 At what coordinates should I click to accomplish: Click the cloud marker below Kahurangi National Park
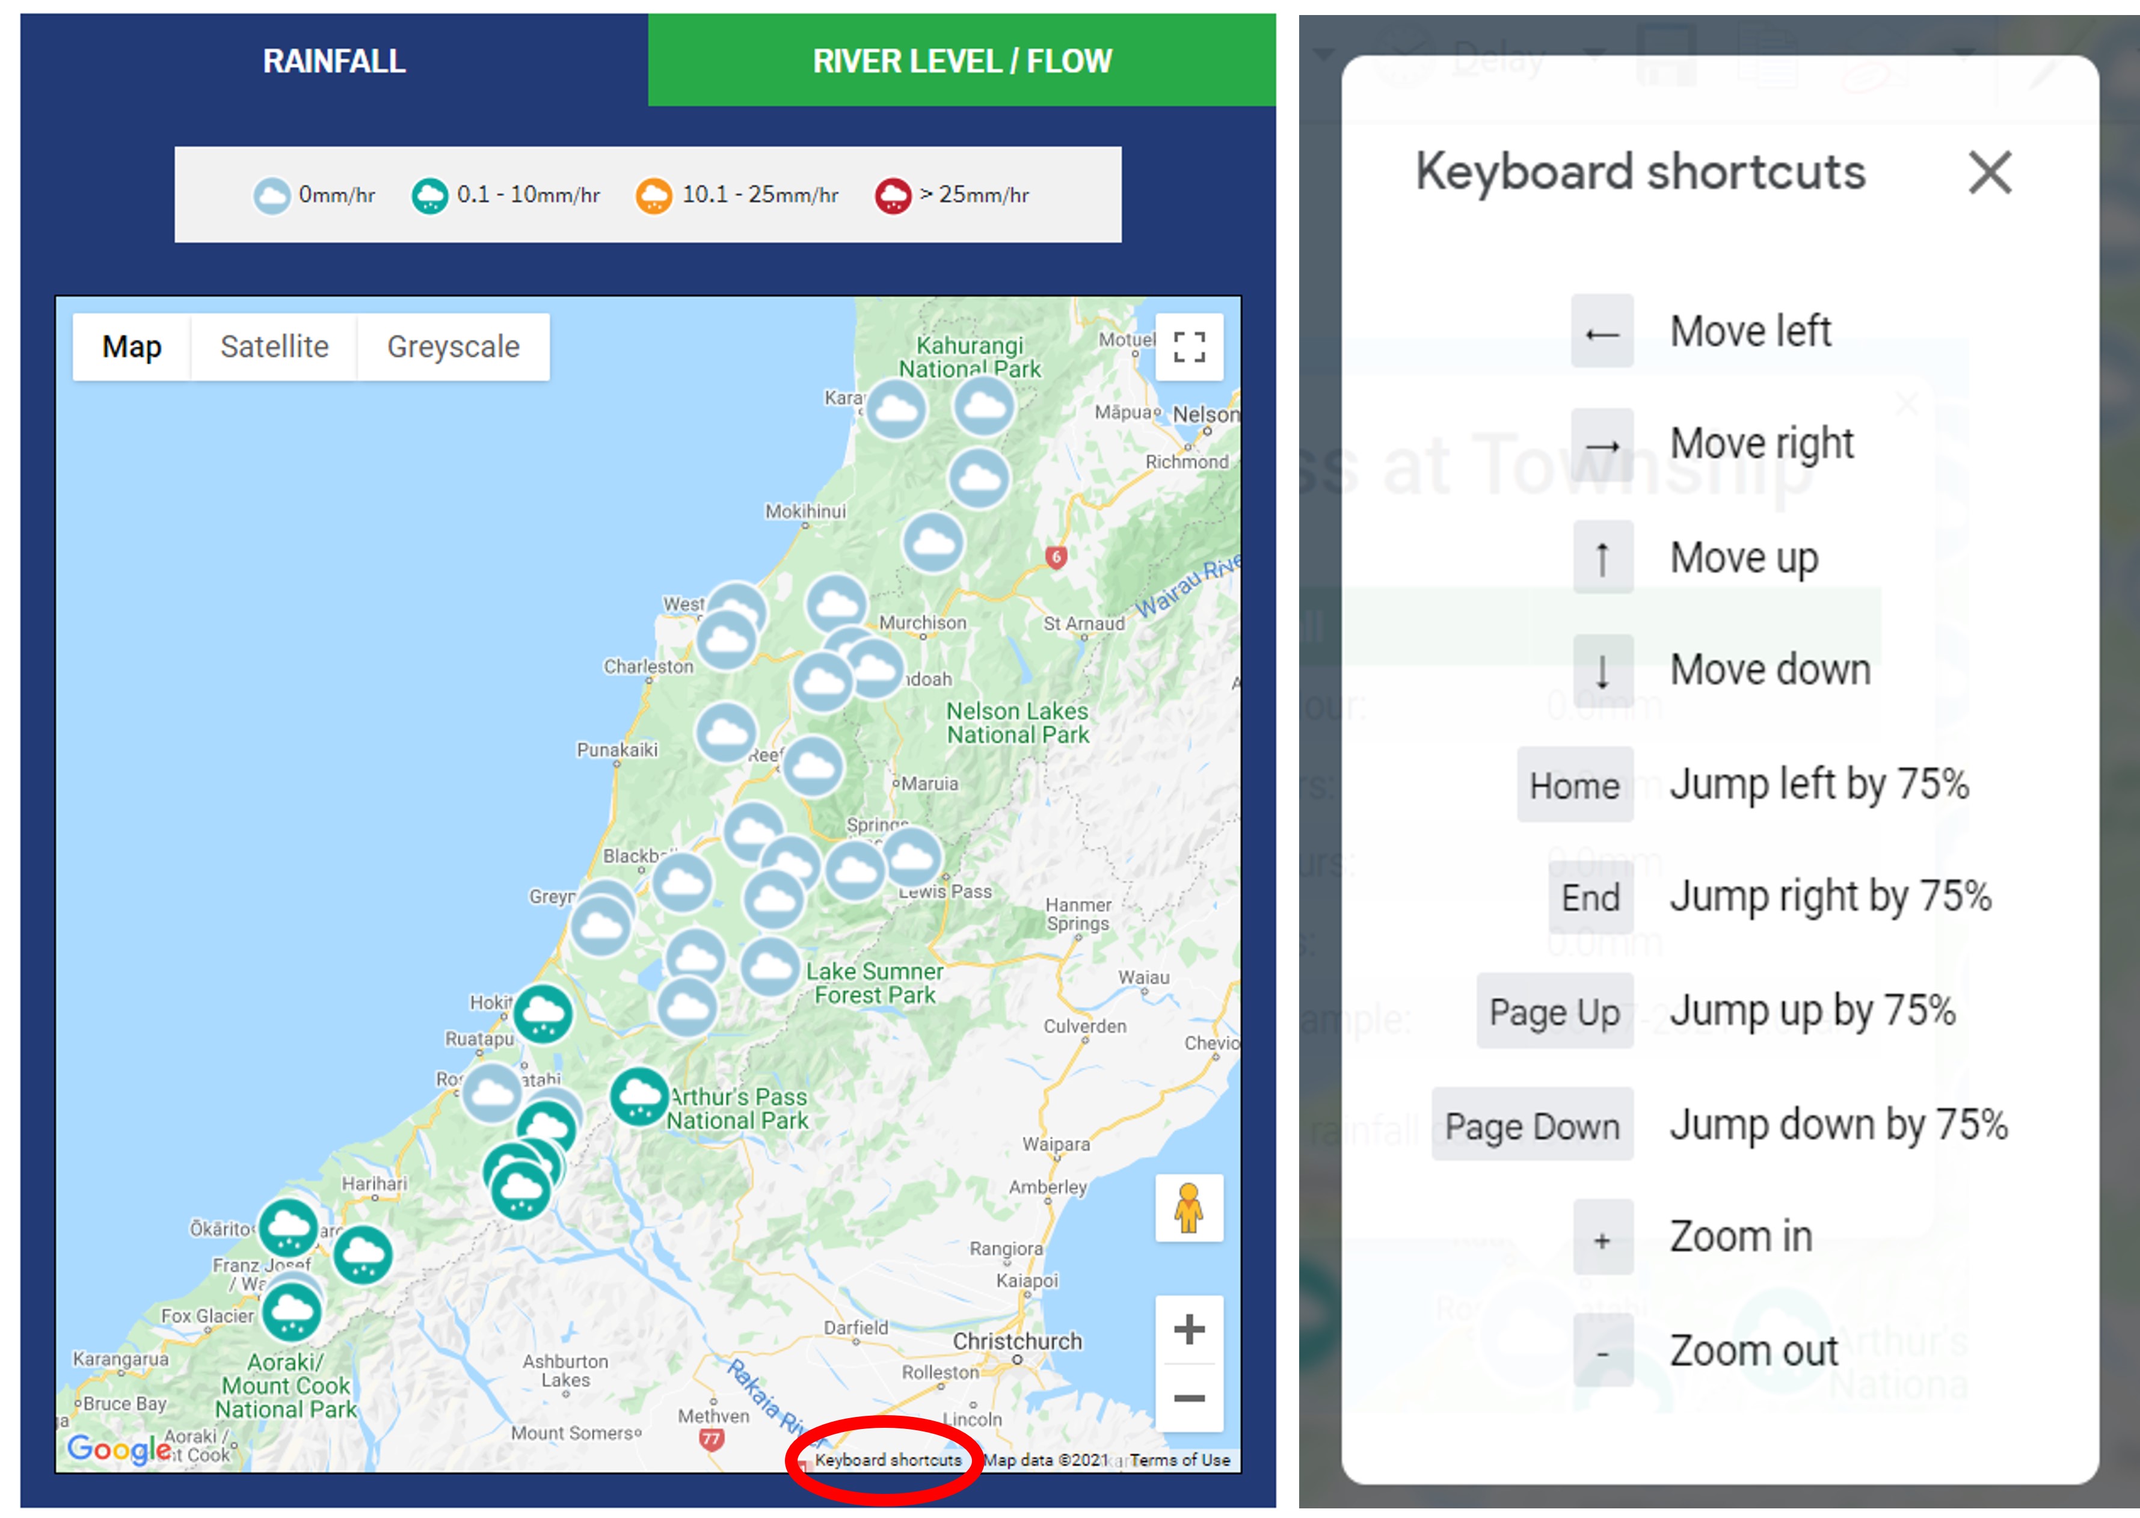984,407
